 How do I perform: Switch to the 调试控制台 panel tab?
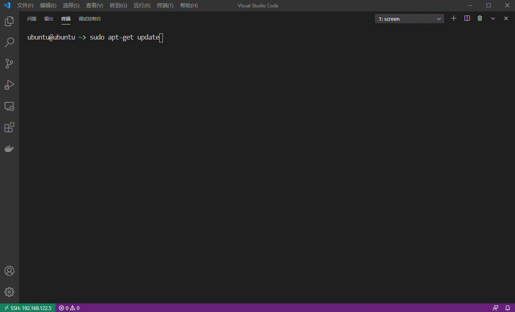90,19
